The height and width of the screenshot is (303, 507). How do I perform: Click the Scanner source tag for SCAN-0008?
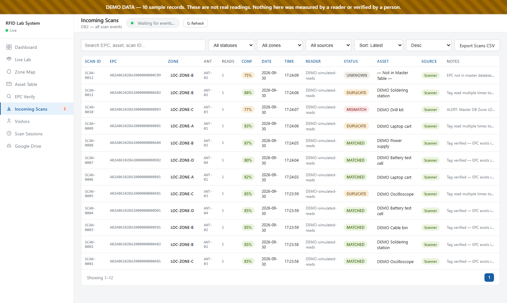431,143
